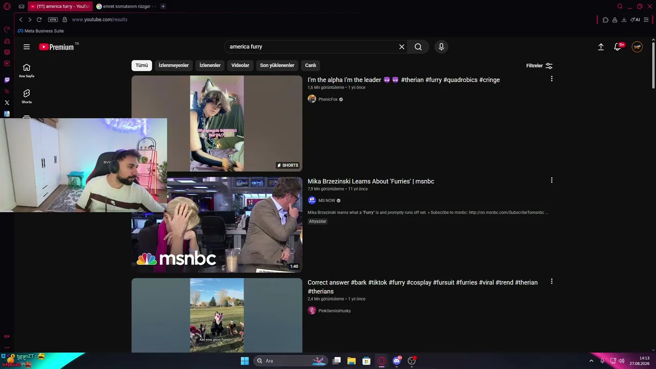Open the Windows Start menu
Image resolution: width=656 pixels, height=369 pixels.
coord(244,361)
